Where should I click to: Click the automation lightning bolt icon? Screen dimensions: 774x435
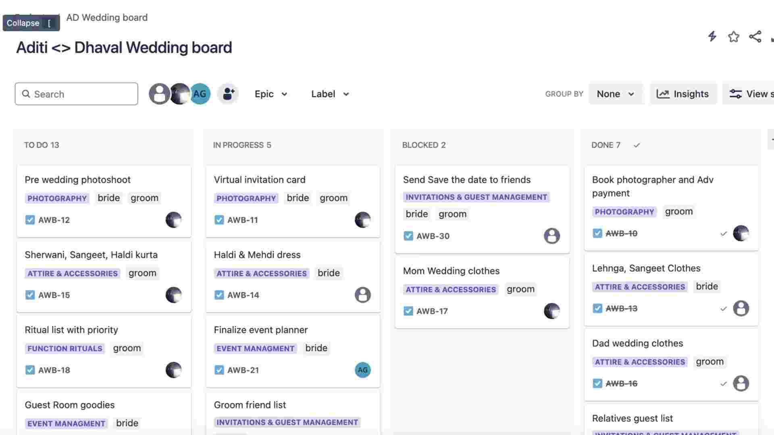pos(712,36)
